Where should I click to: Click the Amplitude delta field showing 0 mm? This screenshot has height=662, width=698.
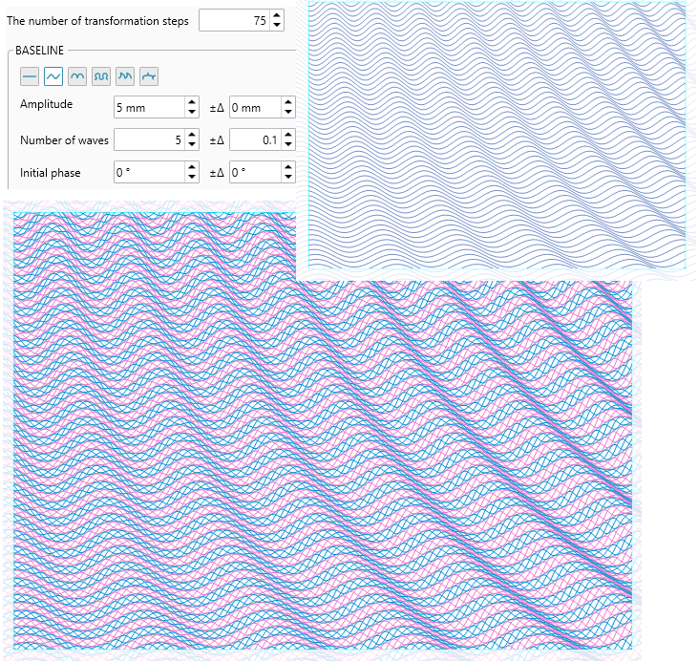pos(256,107)
